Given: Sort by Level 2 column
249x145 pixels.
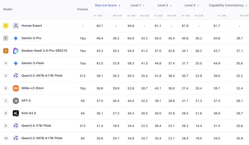Looking at the screenshot, I should click(164, 5).
